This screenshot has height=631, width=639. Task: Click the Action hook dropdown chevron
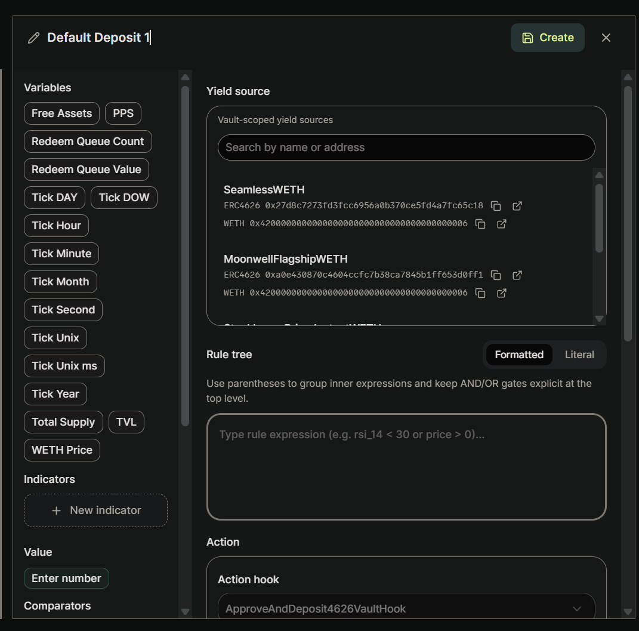pyautogui.click(x=576, y=608)
